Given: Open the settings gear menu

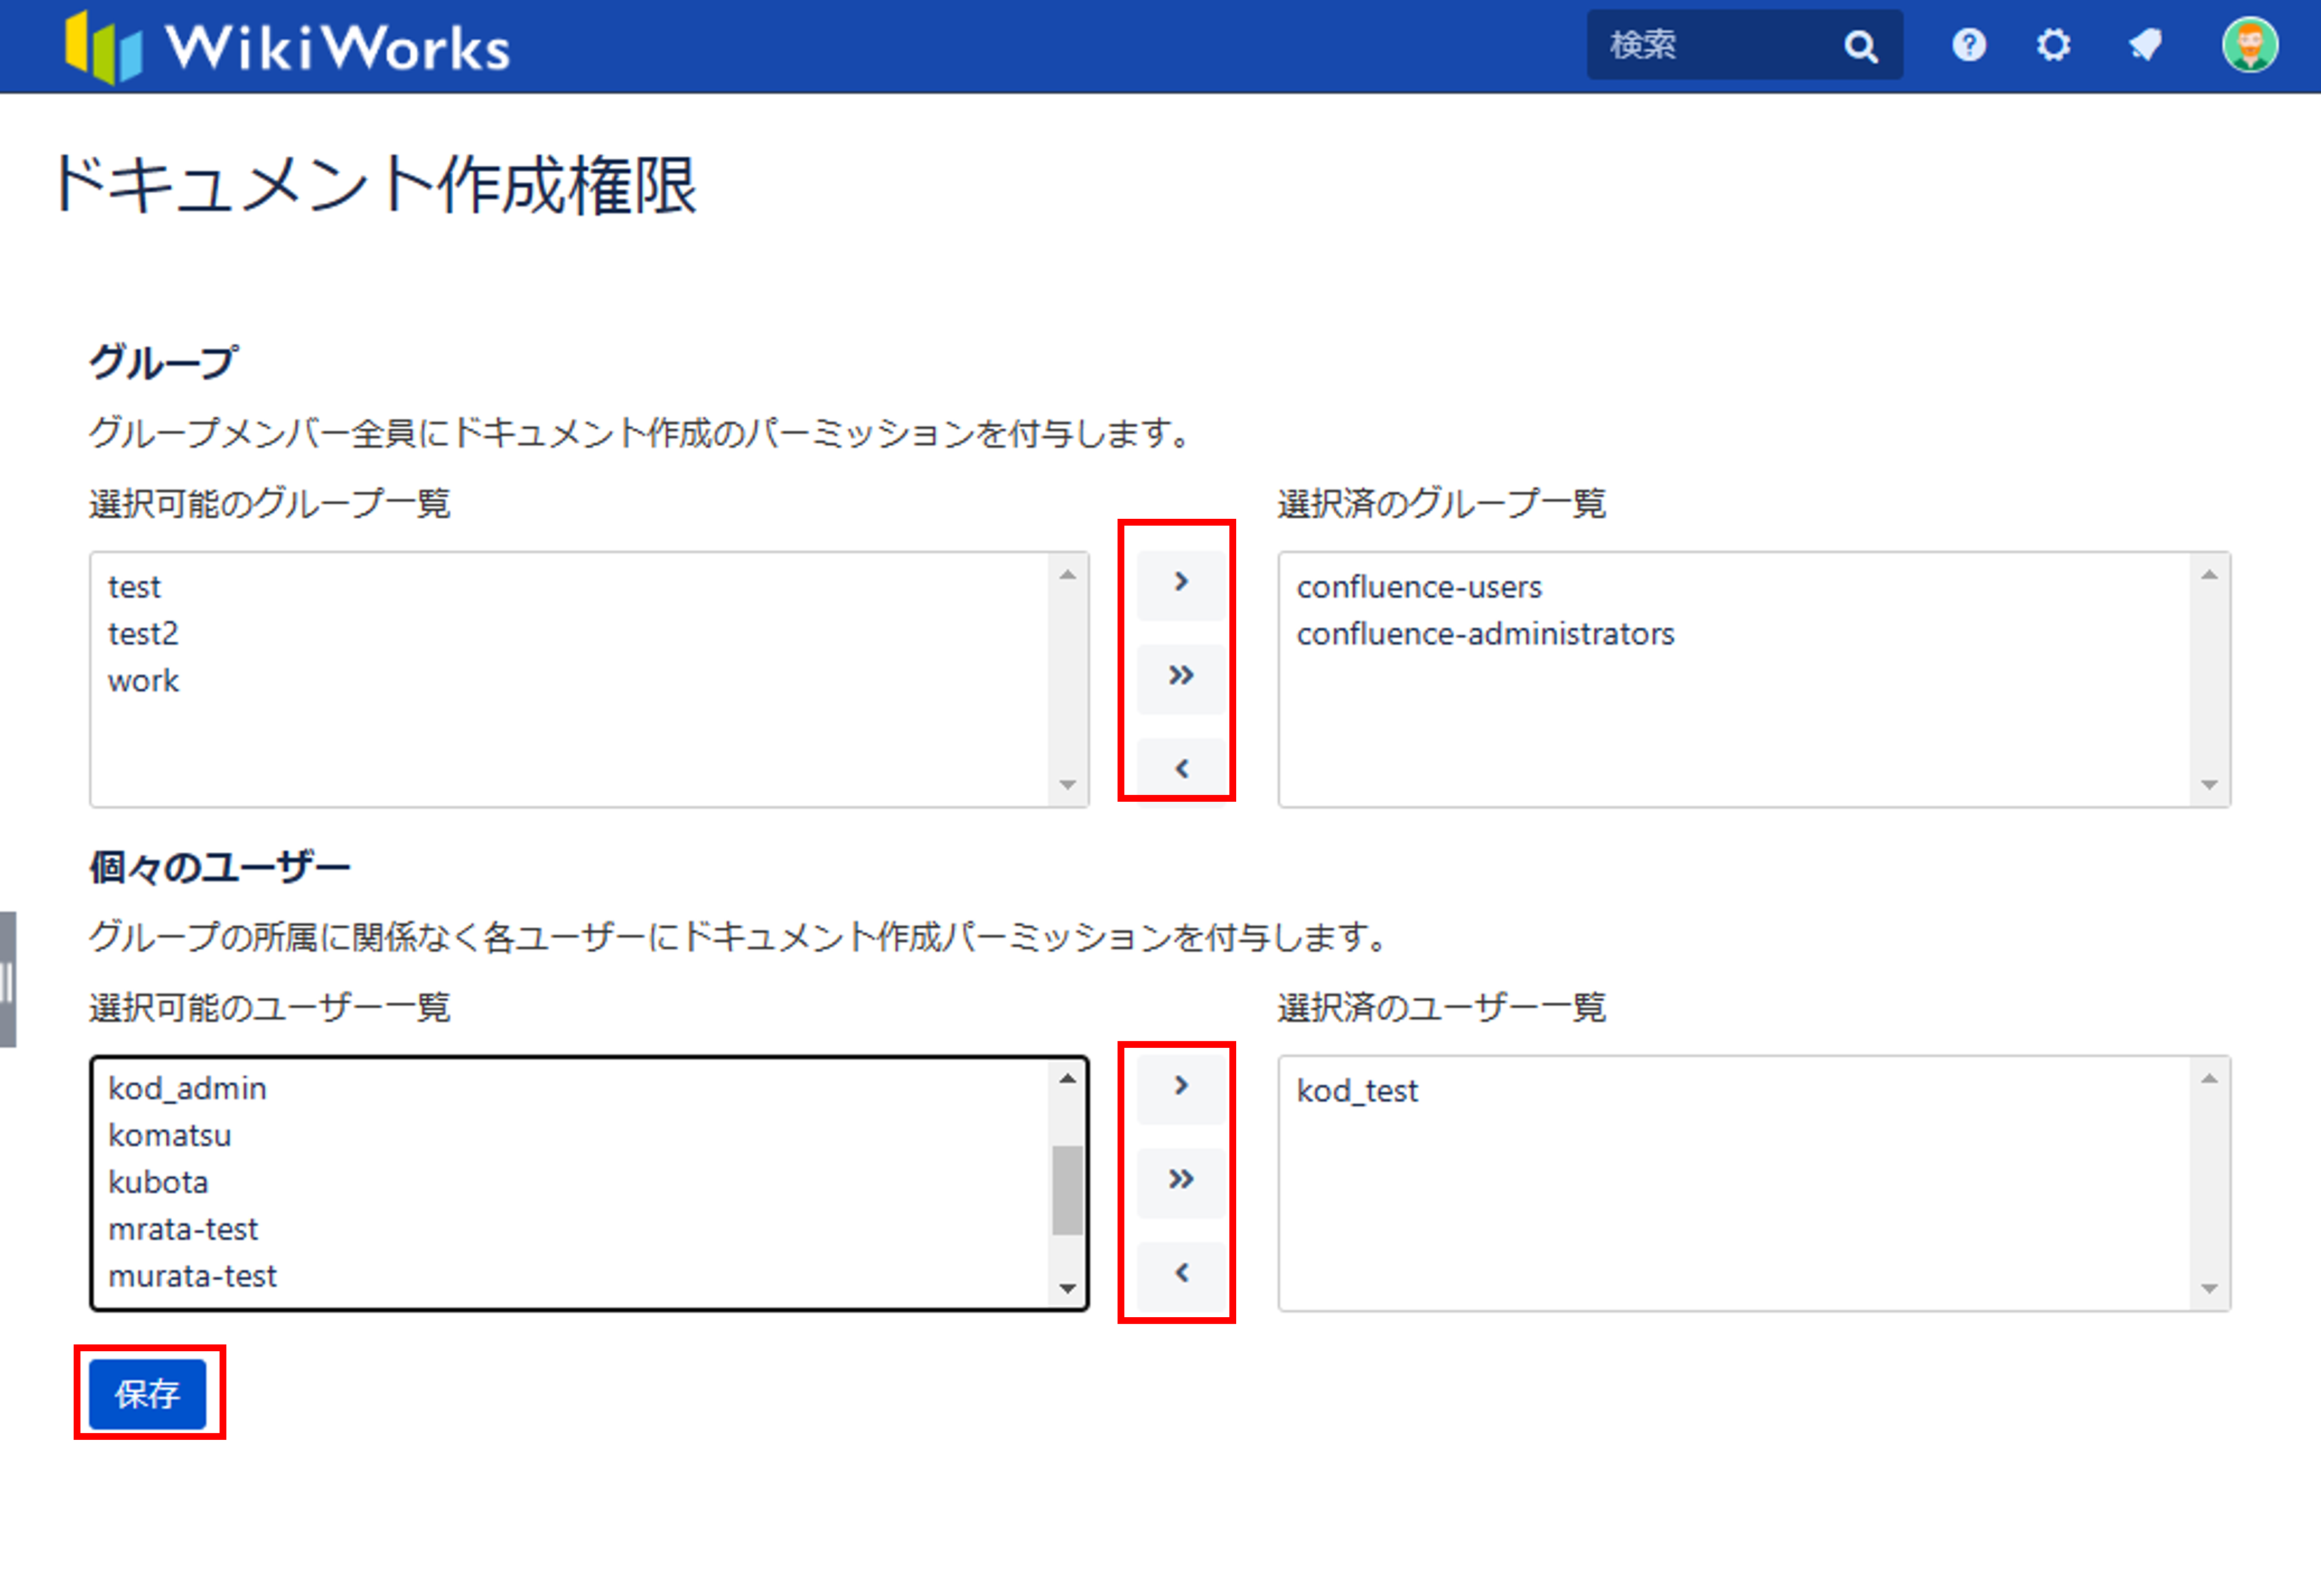Looking at the screenshot, I should click(2053, 45).
